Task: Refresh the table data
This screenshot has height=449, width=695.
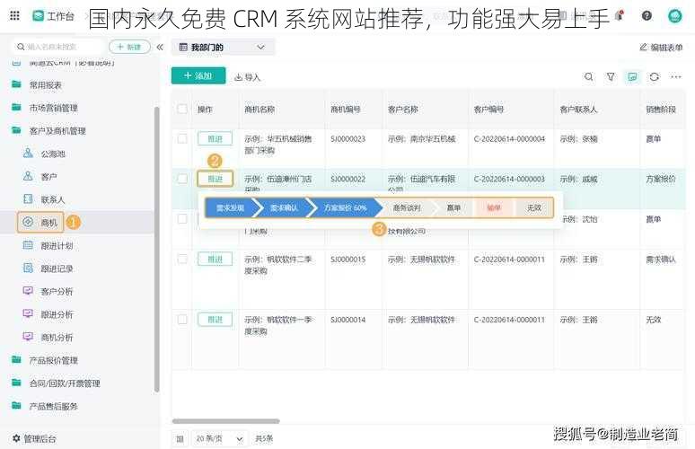Action: pos(655,76)
